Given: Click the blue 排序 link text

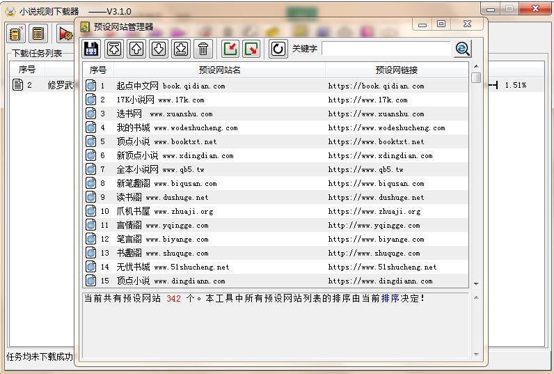Looking at the screenshot, I should (x=390, y=298).
